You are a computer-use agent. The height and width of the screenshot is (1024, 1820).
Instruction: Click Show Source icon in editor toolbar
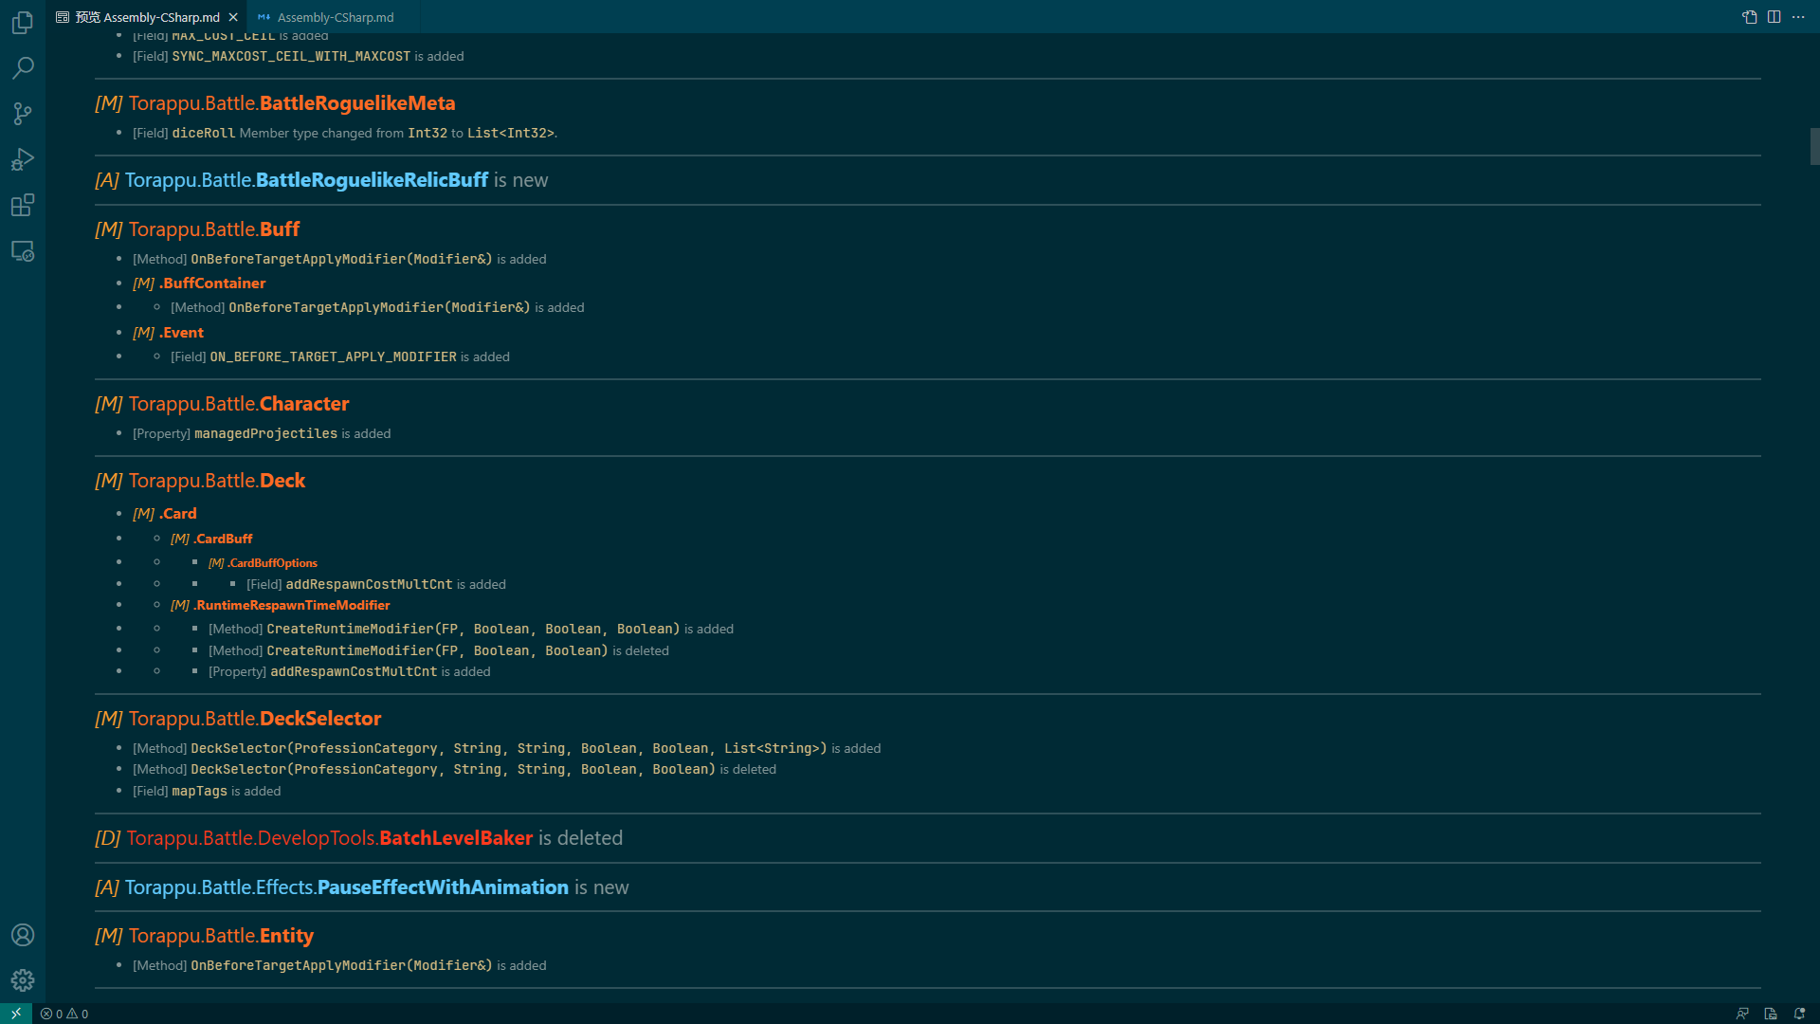tap(1750, 17)
